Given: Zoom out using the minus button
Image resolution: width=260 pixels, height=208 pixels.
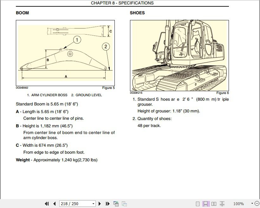Looking at the screenshot, I should 257,204.
